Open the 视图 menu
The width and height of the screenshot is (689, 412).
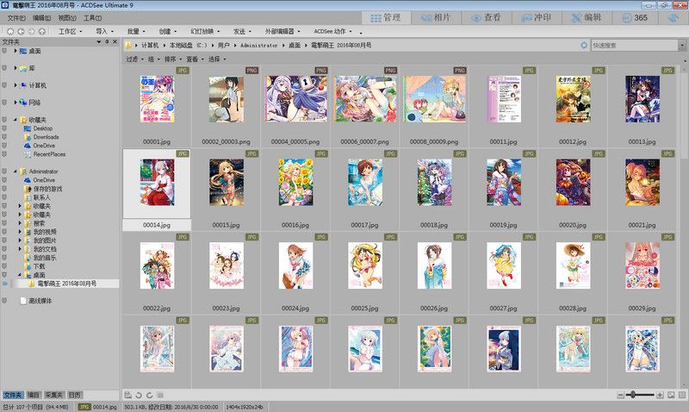tap(67, 18)
